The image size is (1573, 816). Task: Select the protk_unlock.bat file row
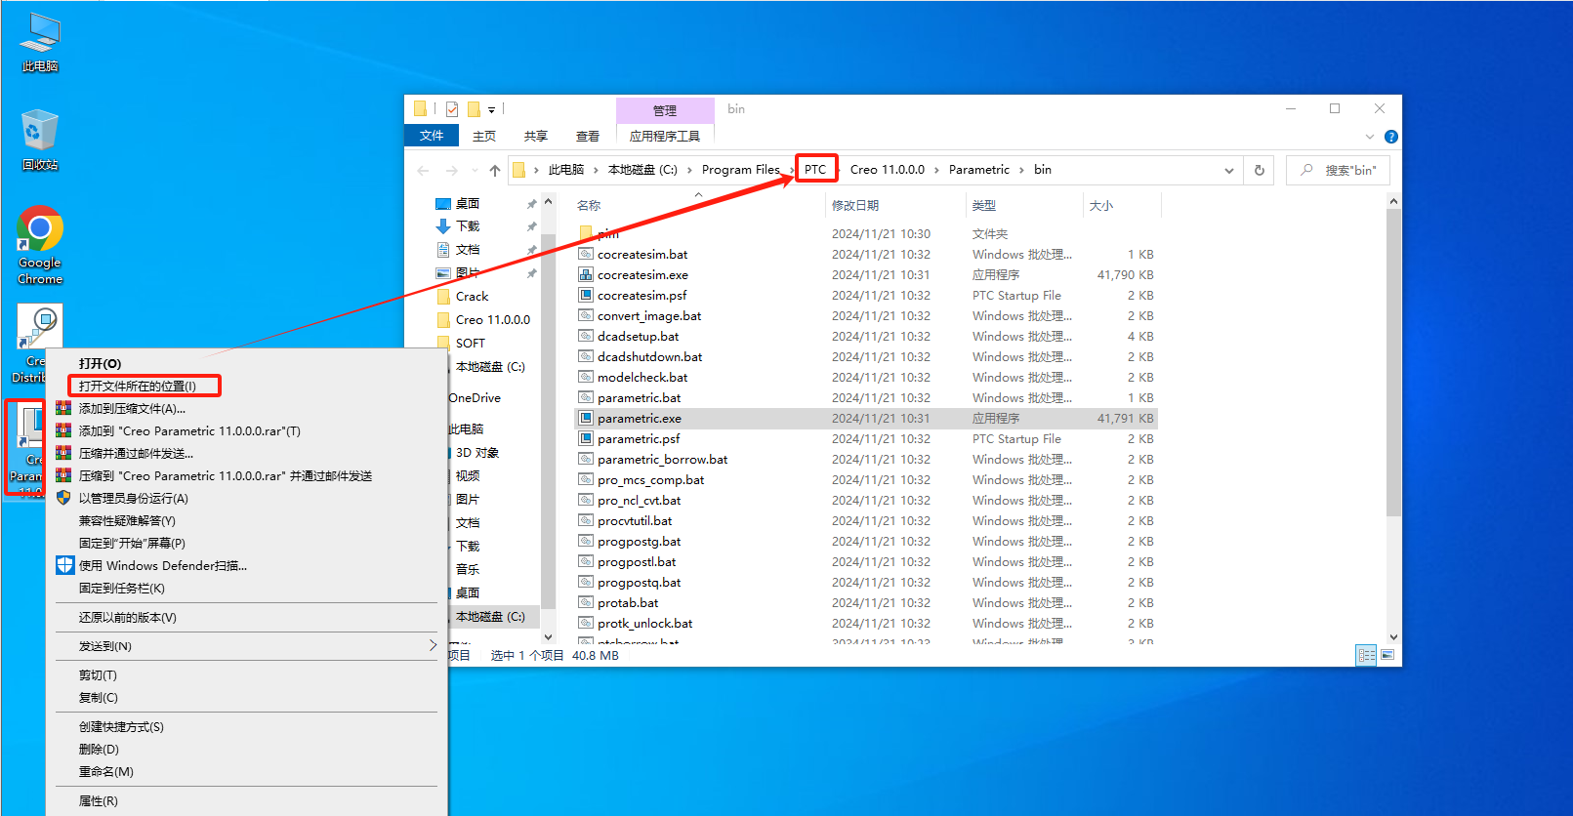(866, 623)
